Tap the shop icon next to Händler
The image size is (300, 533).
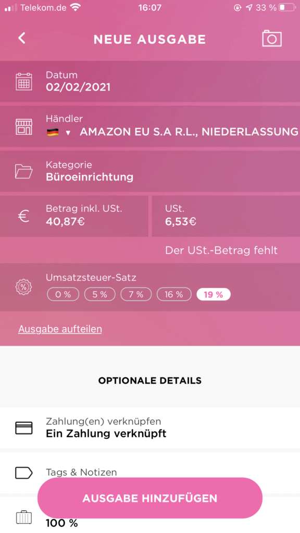[24, 126]
